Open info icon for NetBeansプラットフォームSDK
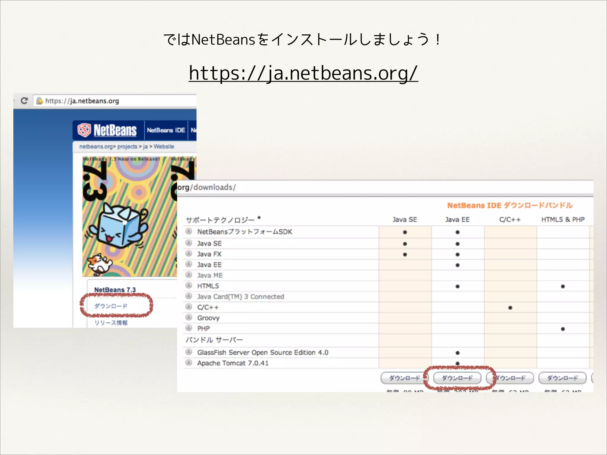Viewport: 607px width, 455px height. [189, 231]
